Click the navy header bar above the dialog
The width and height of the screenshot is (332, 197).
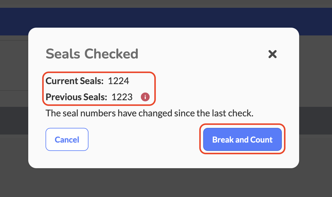coord(166,18)
